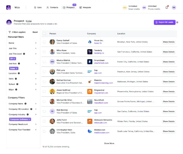Open the smartsheet.com link

[101, 63]
